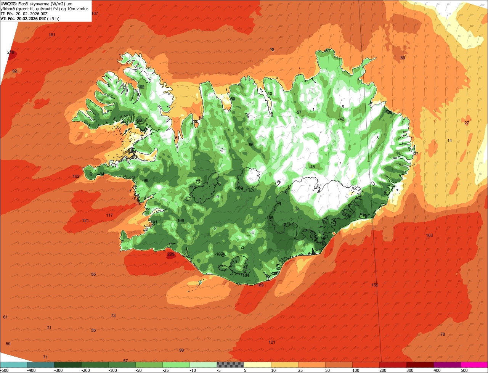Select the legend swatch from -200 to -100
Image resolution: width=488 pixels, height=373 pixels.
pyautogui.click(x=95, y=365)
